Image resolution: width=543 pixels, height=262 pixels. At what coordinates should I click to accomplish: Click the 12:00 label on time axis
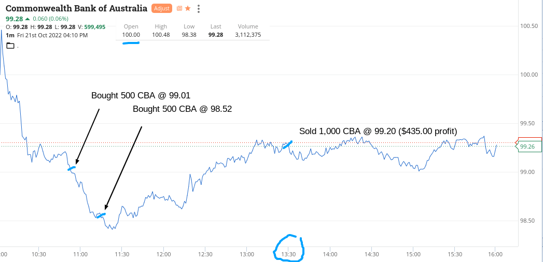pyautogui.click(x=163, y=254)
